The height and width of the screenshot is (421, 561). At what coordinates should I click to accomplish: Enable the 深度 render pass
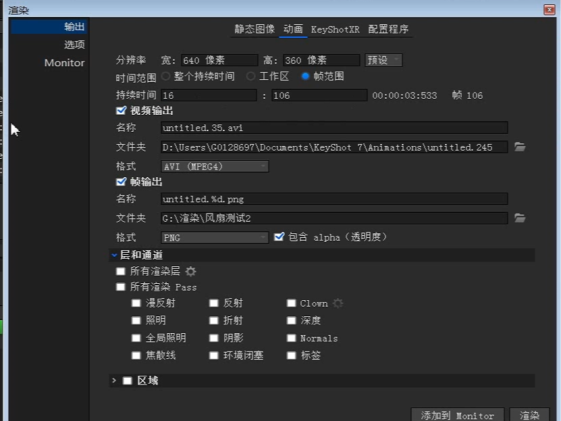(x=291, y=320)
